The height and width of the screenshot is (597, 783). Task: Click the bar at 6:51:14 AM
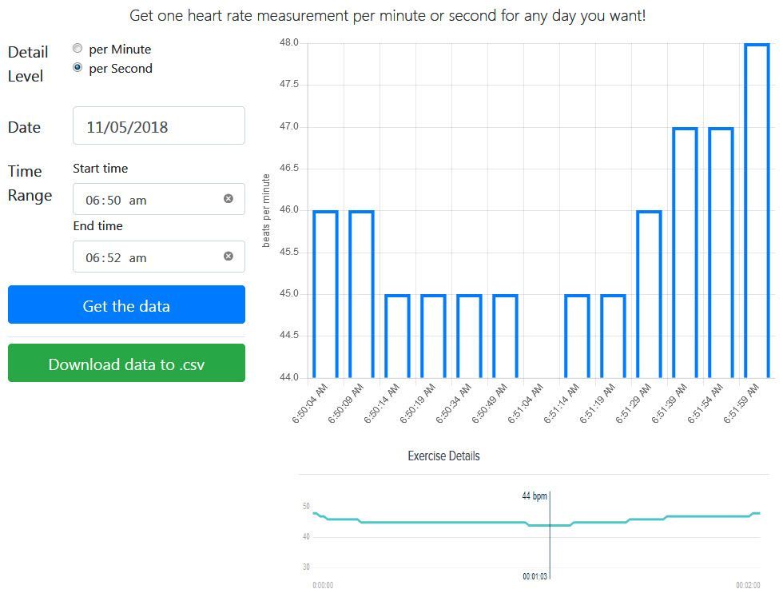(x=577, y=336)
